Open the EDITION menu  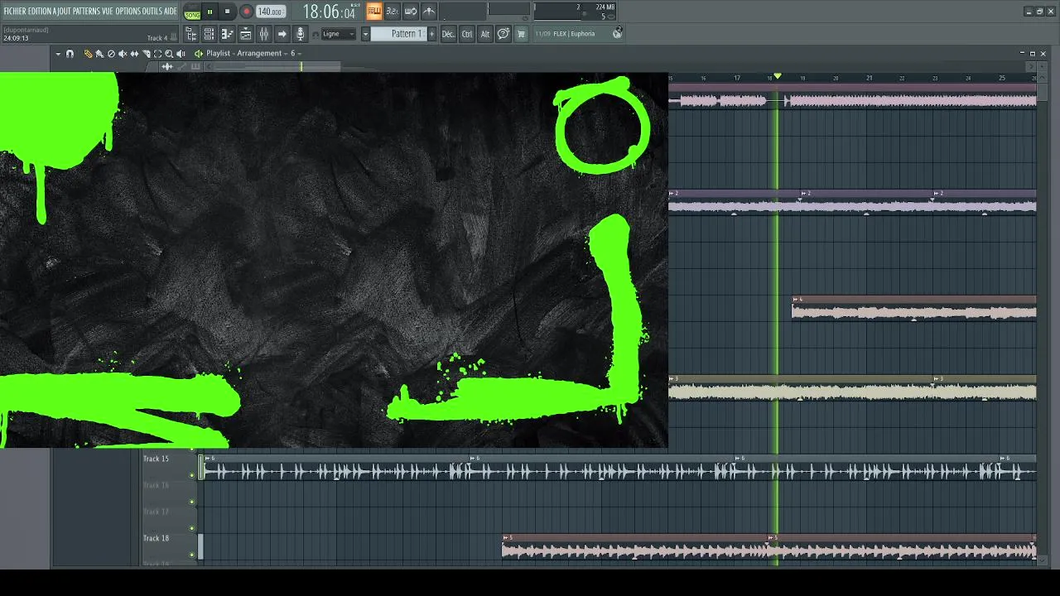pyautogui.click(x=40, y=12)
